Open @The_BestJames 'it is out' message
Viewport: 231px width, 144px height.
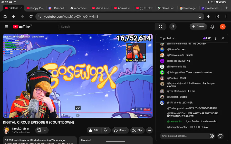click(x=191, y=91)
